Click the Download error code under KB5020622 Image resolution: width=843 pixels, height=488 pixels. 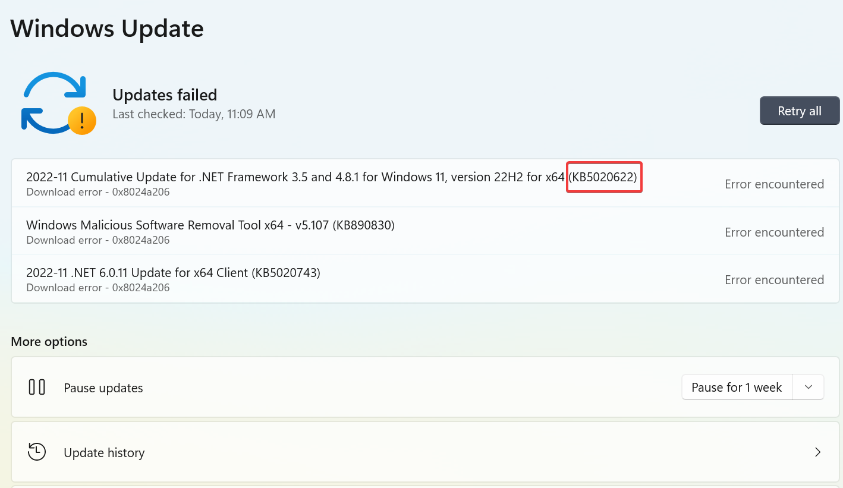point(98,192)
